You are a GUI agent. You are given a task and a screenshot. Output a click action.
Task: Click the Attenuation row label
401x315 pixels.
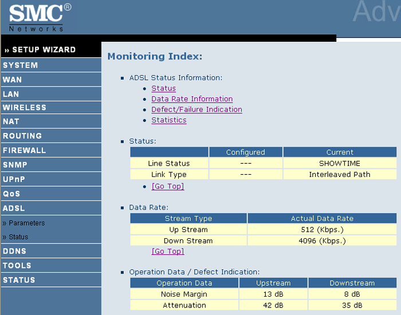click(x=184, y=305)
